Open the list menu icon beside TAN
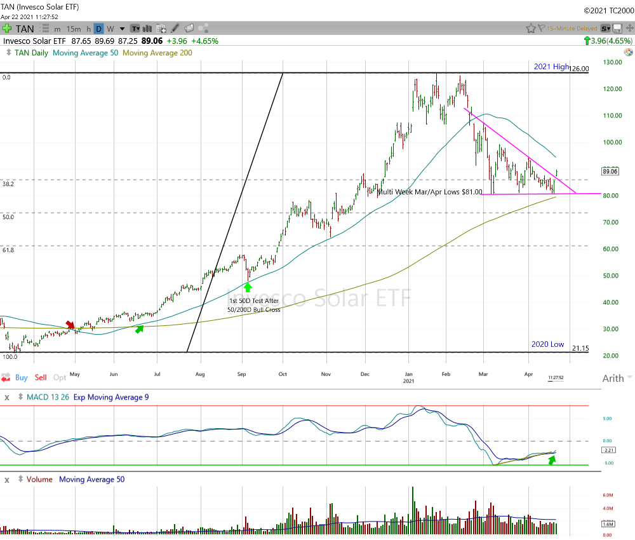This screenshot has height=540, width=635. pyautogui.click(x=45, y=29)
